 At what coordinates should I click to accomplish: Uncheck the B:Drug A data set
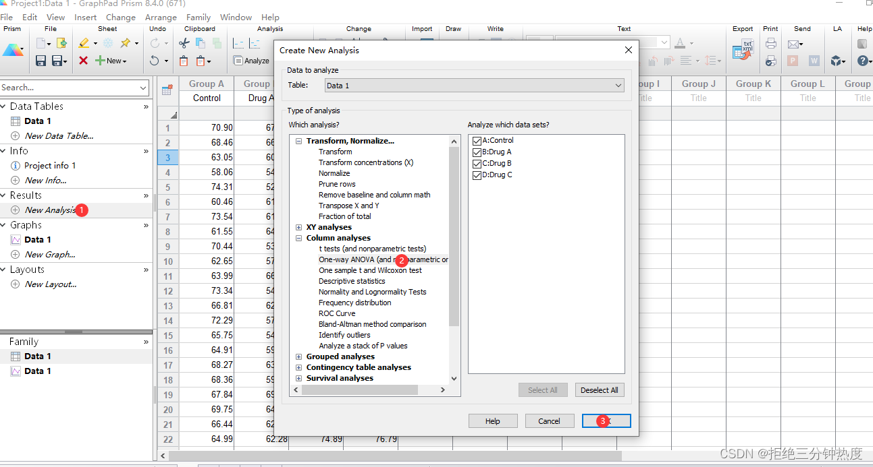(477, 152)
